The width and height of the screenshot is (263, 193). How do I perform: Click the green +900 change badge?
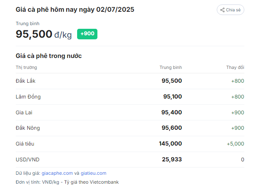coord(87,34)
